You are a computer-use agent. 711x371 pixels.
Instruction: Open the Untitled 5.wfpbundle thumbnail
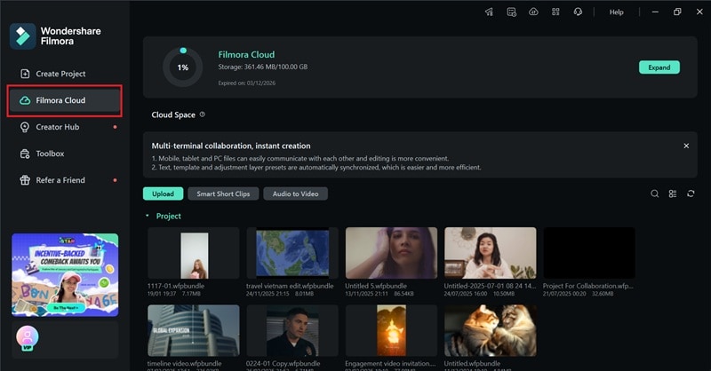391,253
